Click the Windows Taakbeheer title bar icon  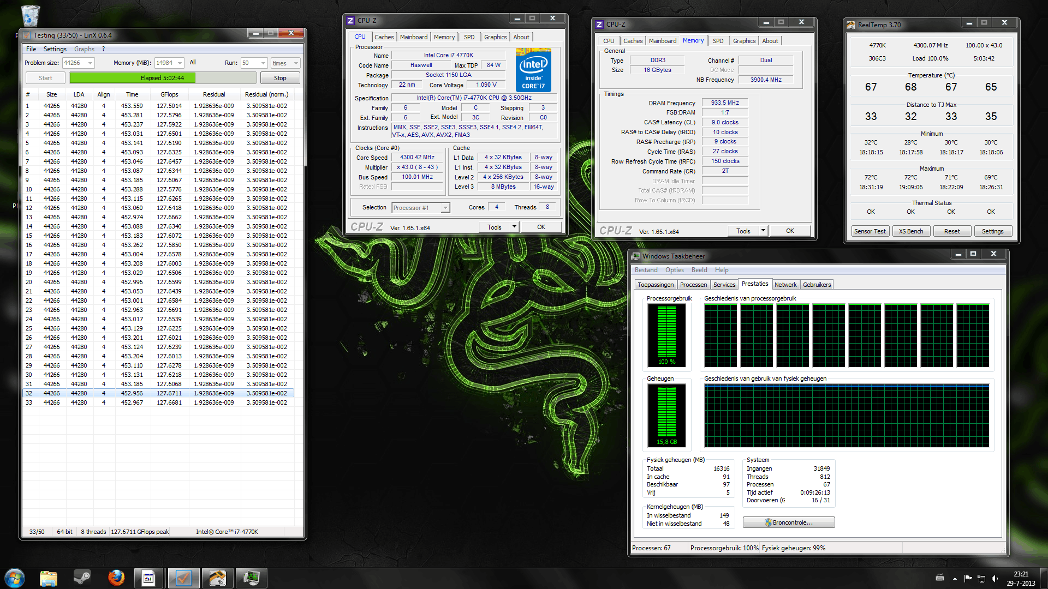click(636, 256)
